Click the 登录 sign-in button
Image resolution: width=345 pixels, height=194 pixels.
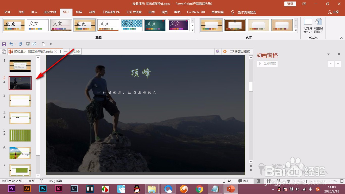[x=290, y=4]
